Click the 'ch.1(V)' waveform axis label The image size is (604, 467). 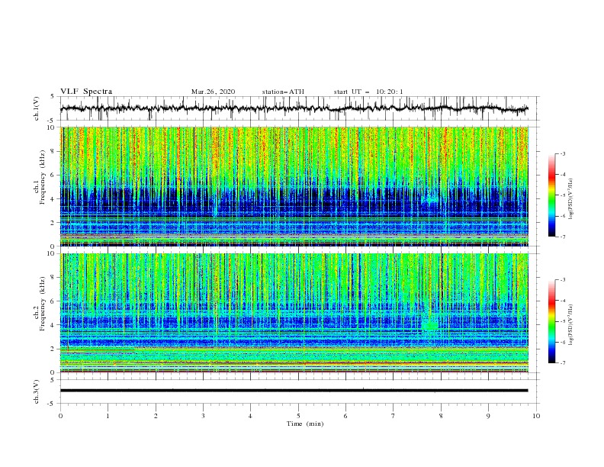coord(37,108)
